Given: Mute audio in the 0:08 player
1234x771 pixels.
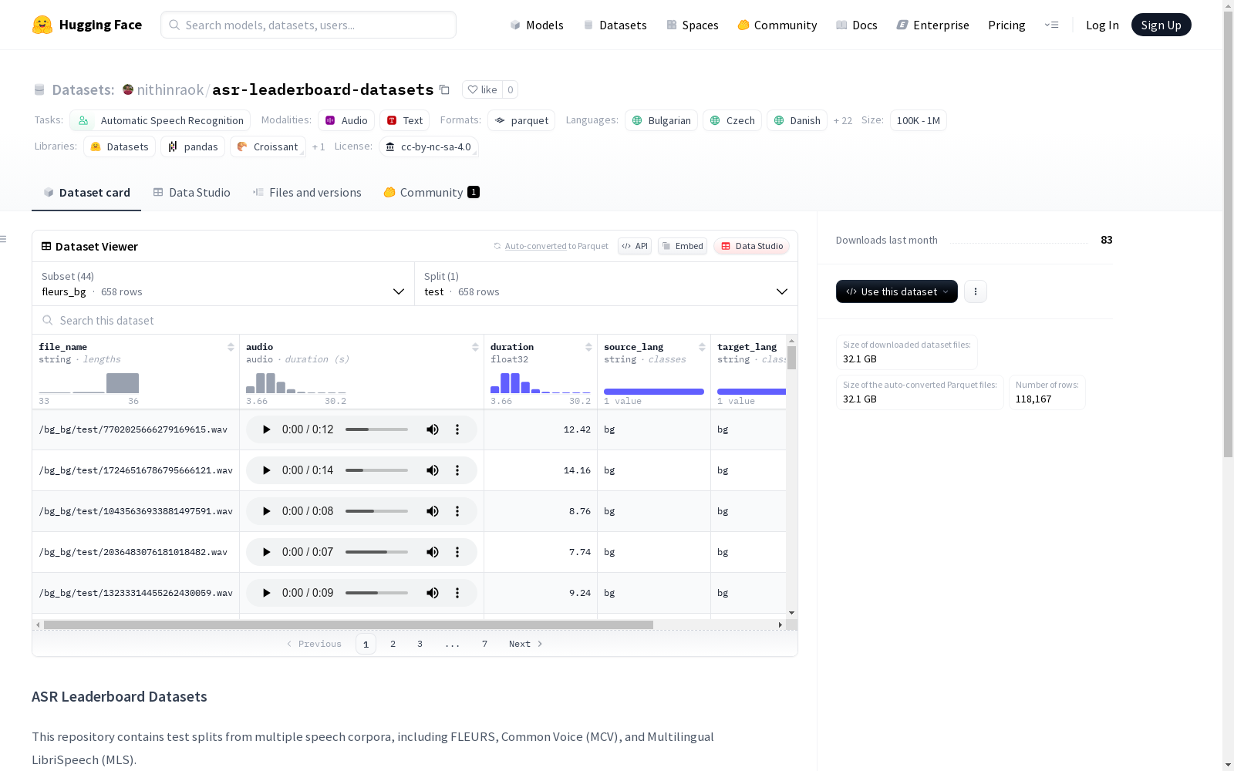Looking at the screenshot, I should pos(433,511).
